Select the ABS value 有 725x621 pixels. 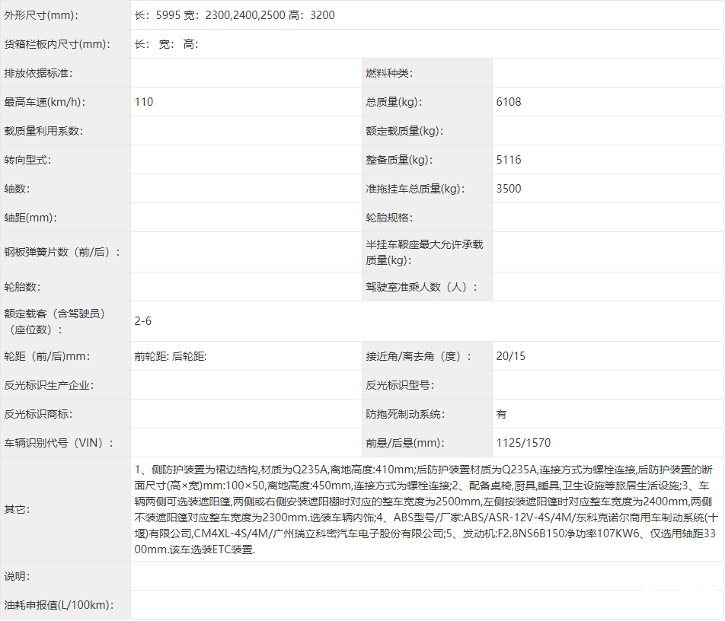coord(502,415)
